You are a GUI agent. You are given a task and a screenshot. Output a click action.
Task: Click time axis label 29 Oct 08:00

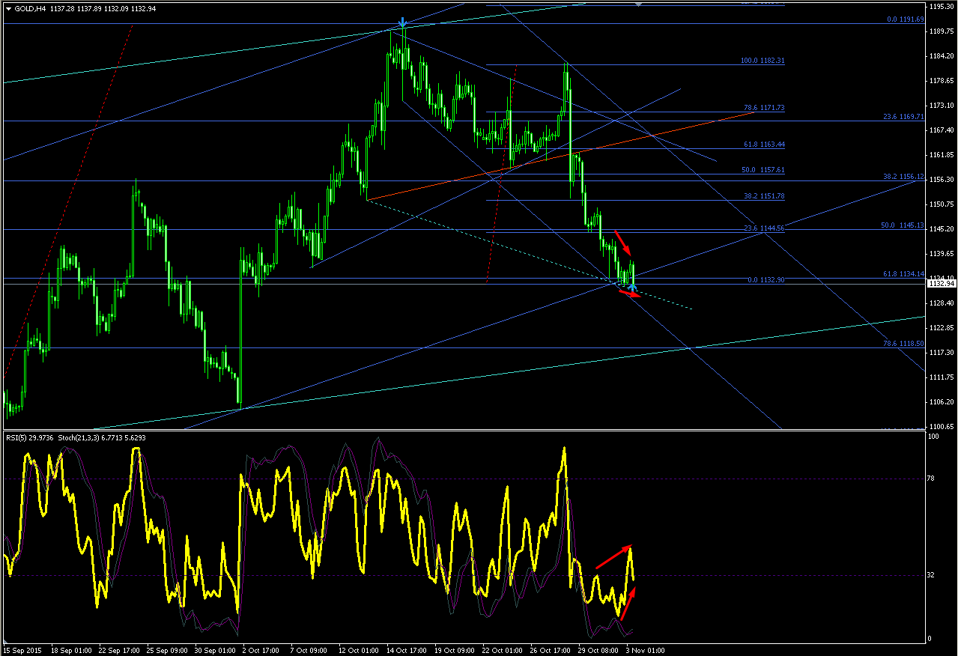tap(598, 650)
